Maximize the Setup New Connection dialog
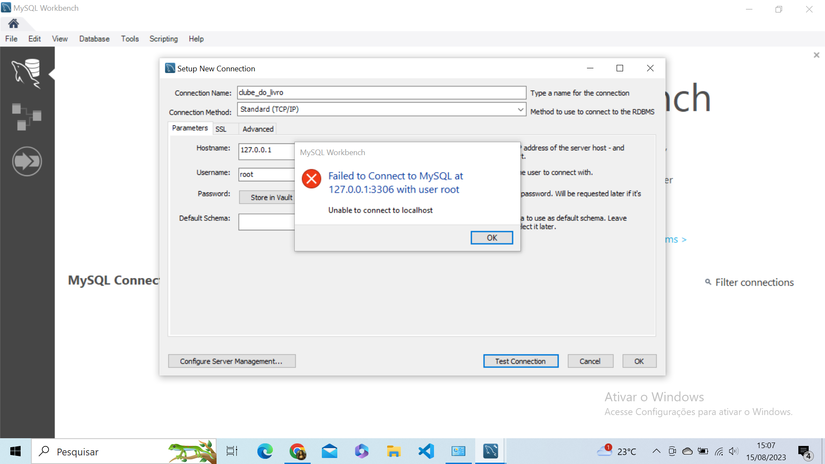Viewport: 825px width, 464px height. tap(620, 68)
